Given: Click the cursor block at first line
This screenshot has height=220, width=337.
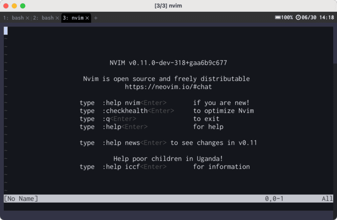Looking at the screenshot, I should click(6, 31).
